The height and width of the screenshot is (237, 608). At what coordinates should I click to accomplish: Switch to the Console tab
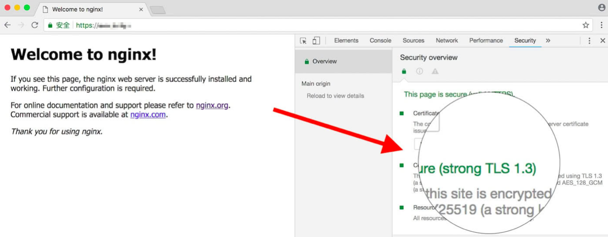(380, 41)
